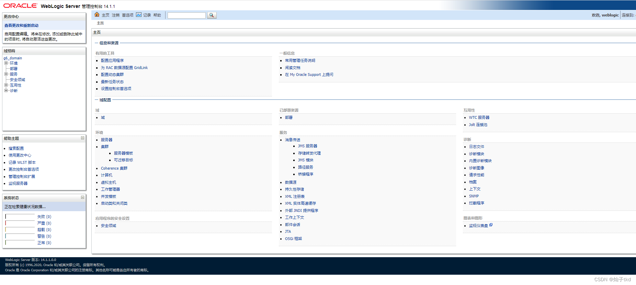Click the magnifier search button
Image resolution: width=636 pixels, height=285 pixels.
(212, 15)
